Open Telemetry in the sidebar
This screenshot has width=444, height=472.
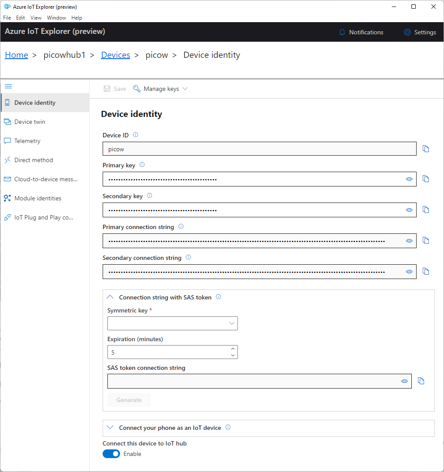[x=45, y=141]
